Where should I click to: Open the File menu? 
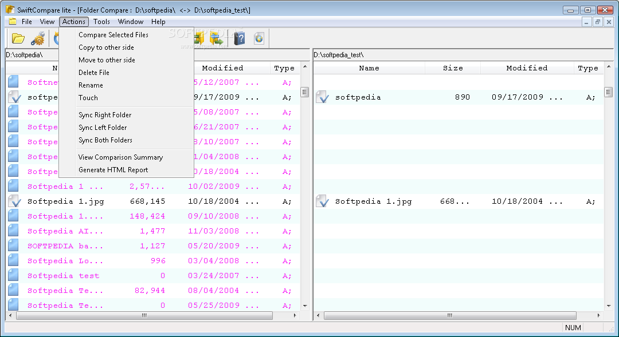[27, 22]
